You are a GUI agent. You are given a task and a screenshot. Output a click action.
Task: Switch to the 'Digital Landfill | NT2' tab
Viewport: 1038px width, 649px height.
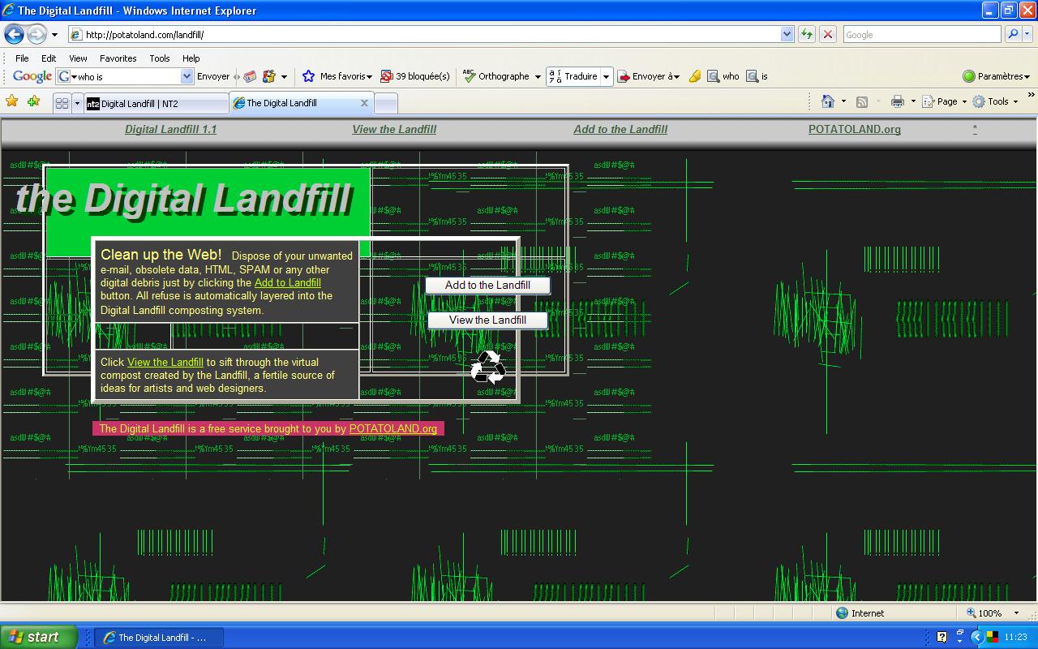157,103
